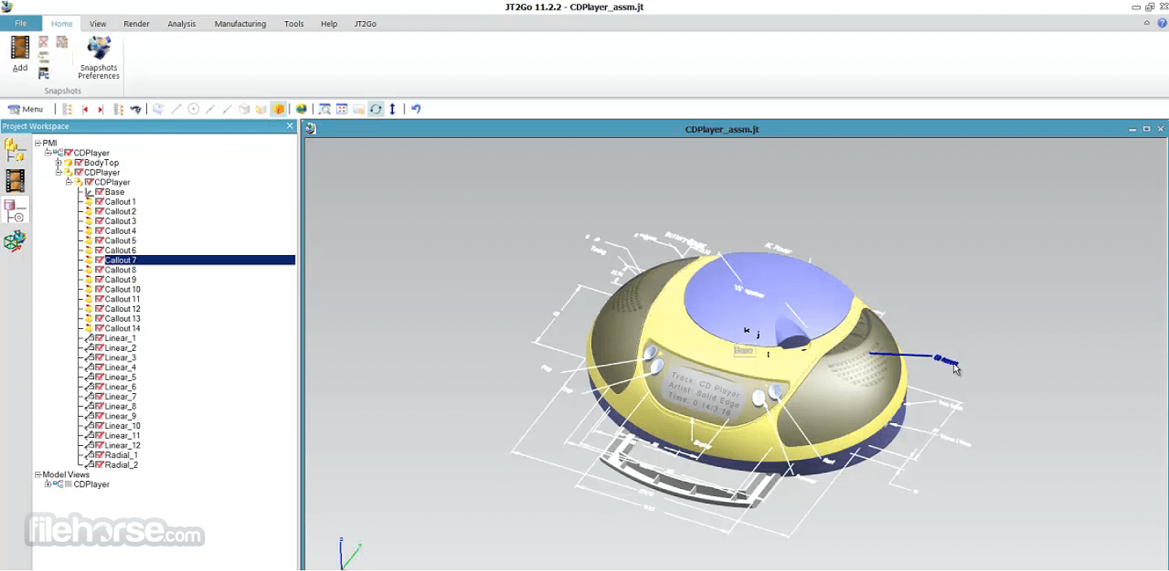Open the JT2Go ribbon tab
Image resolution: width=1169 pixels, height=571 pixels.
366,24
